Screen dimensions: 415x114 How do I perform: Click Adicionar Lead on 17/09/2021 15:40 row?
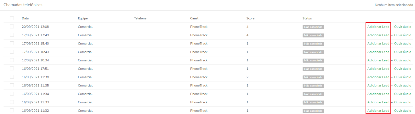click(378, 44)
